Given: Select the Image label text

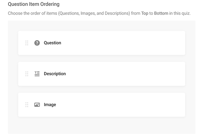Looking at the screenshot, I should [x=50, y=105].
